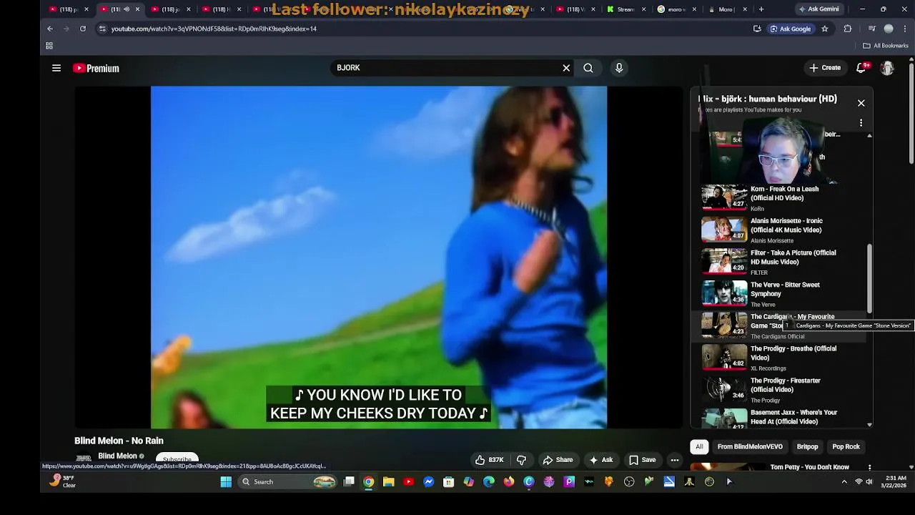Close the Mix playlist panel

point(861,103)
